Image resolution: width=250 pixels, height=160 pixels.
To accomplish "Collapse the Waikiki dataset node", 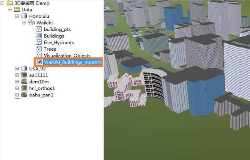I will pyautogui.click(x=24, y=23).
